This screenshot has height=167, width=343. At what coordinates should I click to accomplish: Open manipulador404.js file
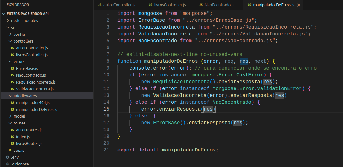pos(33,102)
